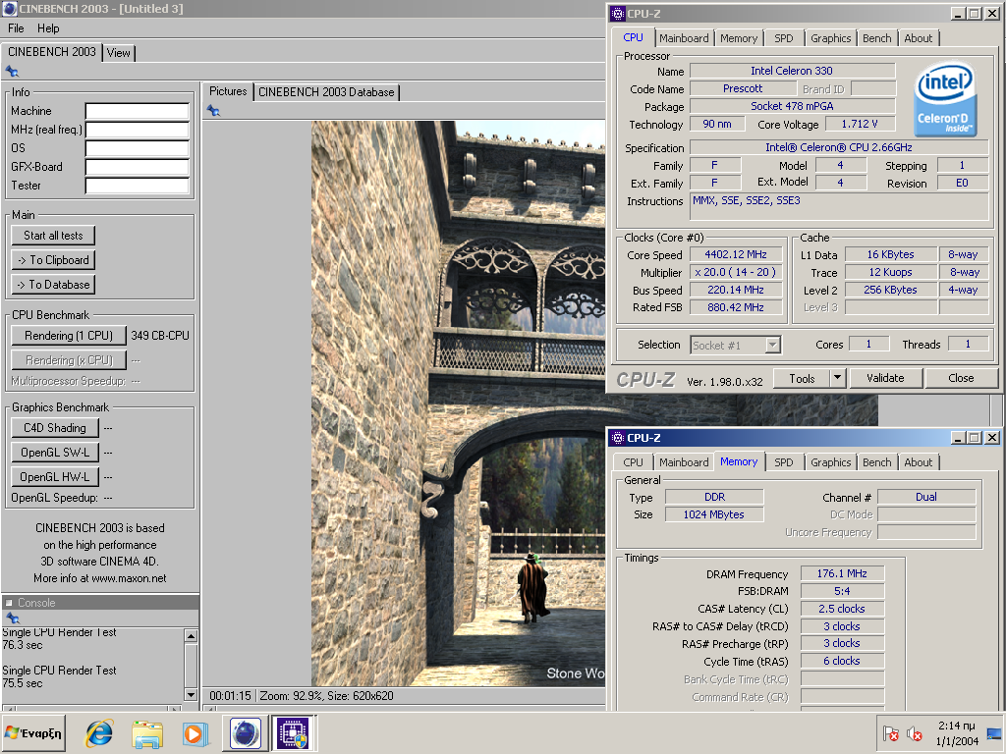
Task: Run the Rendering (1 CPU) benchmark
Action: [69, 336]
